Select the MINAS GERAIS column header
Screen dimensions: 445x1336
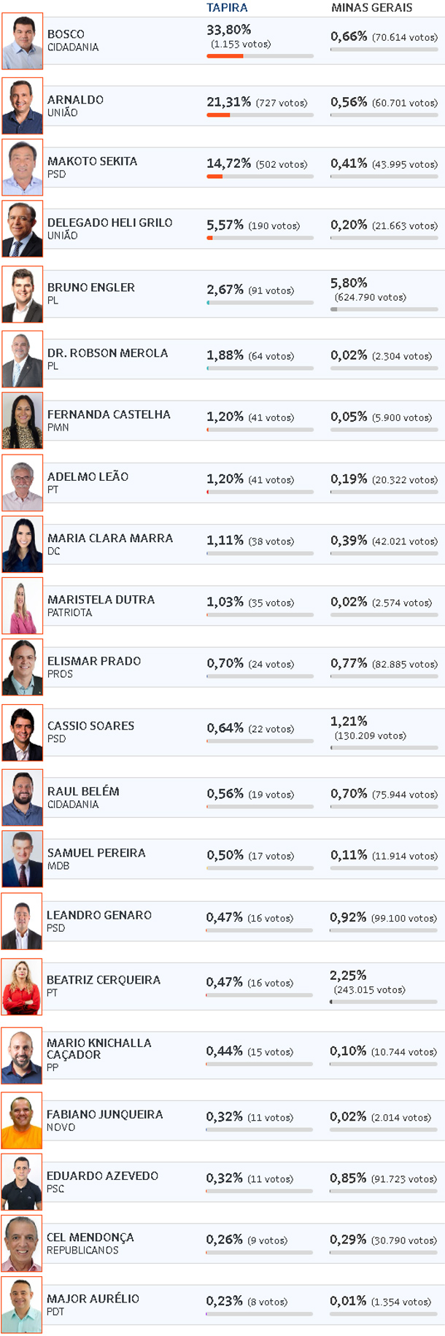371,7
